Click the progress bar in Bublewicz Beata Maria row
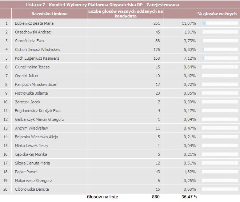Image resolution: width=240 pixels, height=202 pixels. [x=220, y=23]
